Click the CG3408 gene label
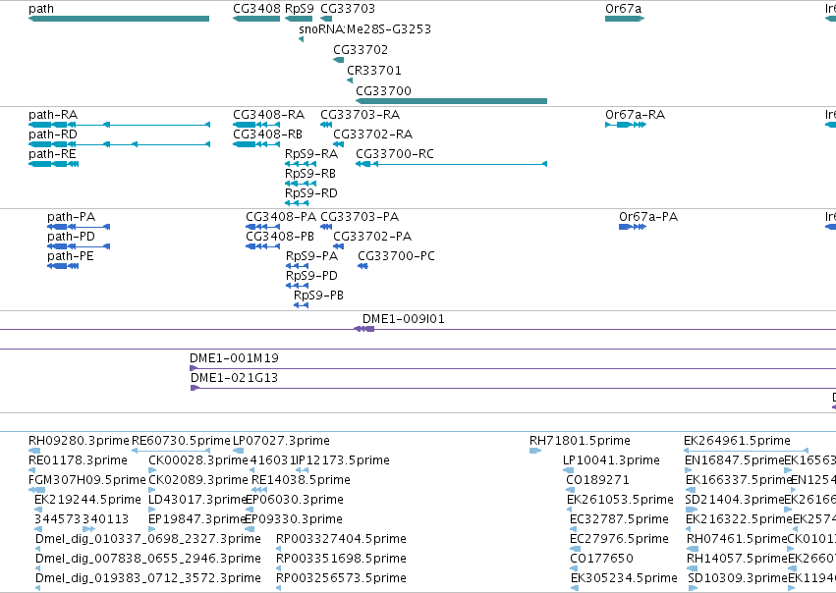Screen dimensions: 836x593 tap(257, 9)
